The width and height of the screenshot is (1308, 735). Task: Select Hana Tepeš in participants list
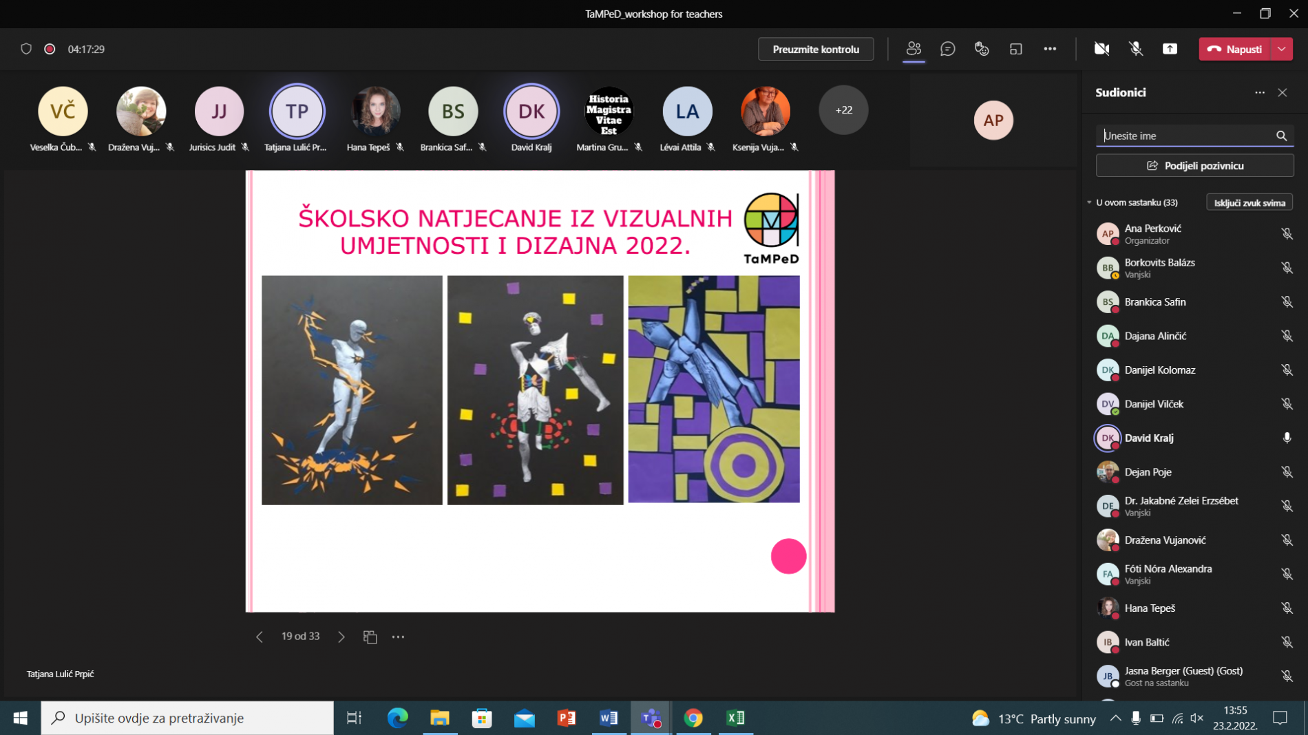pos(1194,608)
